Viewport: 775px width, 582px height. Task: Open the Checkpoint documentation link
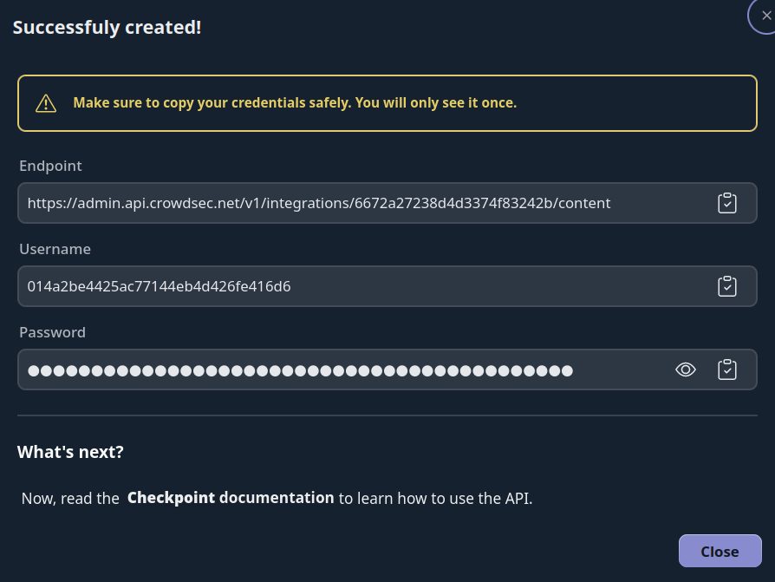[231, 497]
